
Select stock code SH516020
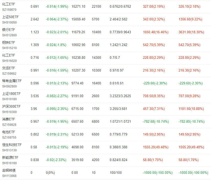pos(9,61)
